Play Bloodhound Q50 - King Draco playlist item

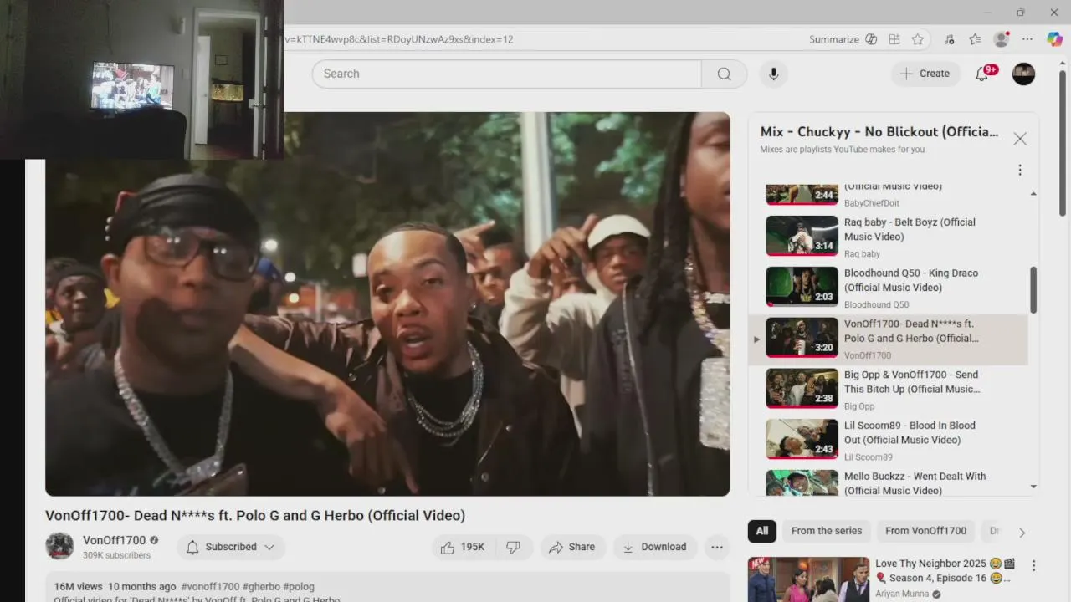[888, 288]
